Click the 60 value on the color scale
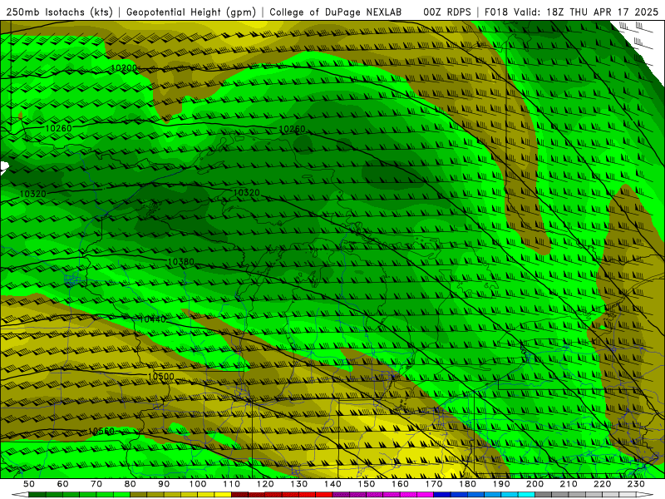665x499 pixels. (x=62, y=484)
